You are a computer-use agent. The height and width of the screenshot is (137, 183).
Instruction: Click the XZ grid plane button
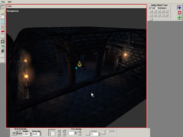coord(14,133)
